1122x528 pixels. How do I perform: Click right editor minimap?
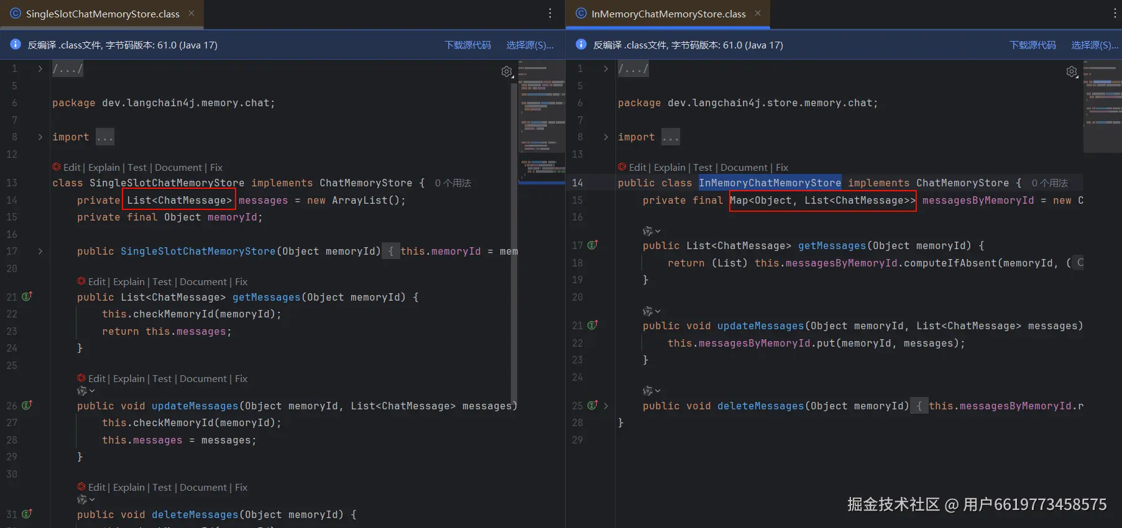(x=1102, y=106)
